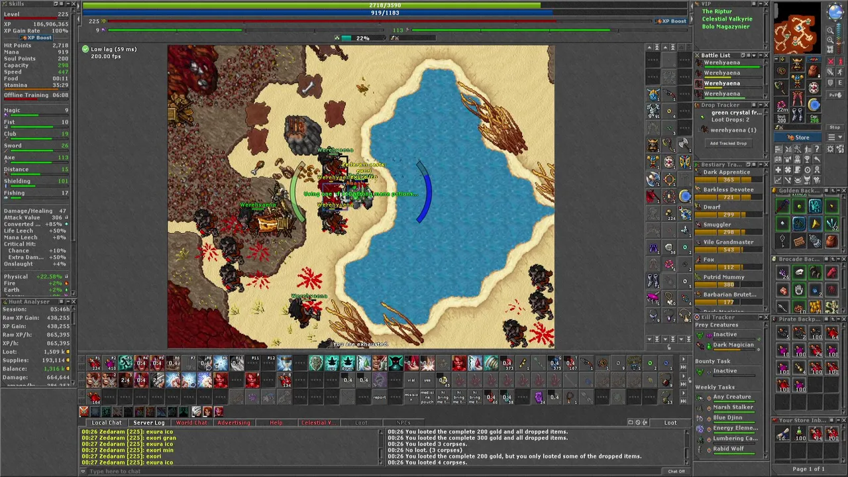Select the Loot tab in the right chat pane

pos(670,423)
